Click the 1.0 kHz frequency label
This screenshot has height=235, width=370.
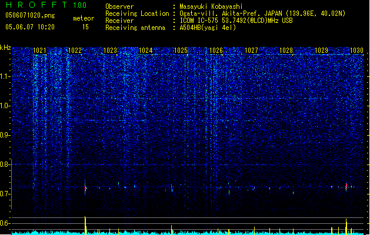(x=5, y=106)
